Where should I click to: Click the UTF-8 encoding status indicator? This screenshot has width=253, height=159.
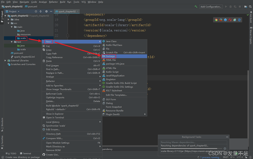tap(240, 157)
